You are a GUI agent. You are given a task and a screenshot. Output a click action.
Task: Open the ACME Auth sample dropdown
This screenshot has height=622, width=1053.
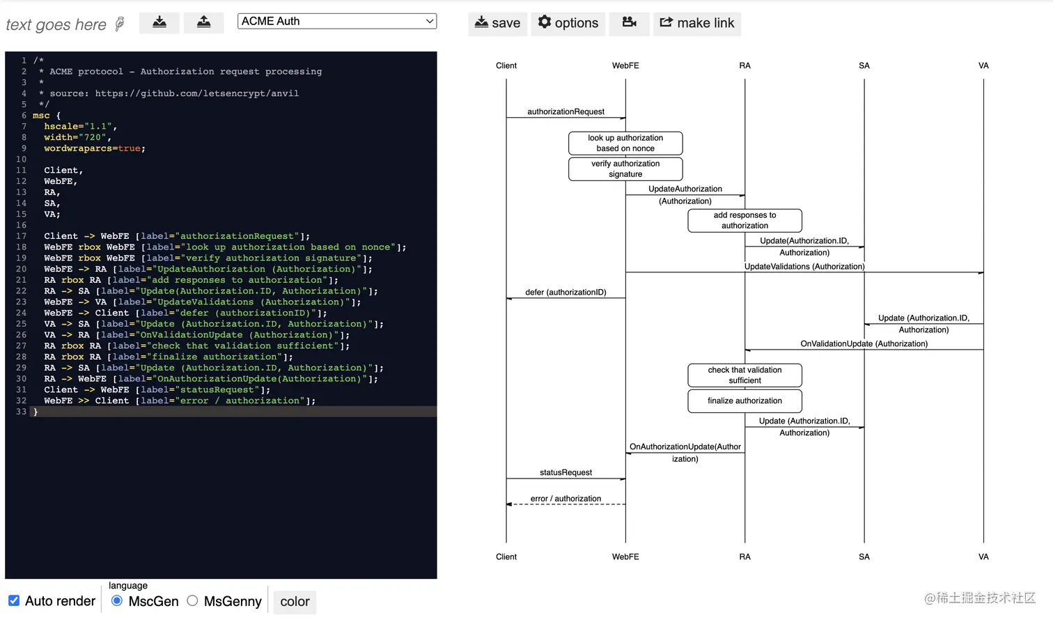pyautogui.click(x=336, y=21)
